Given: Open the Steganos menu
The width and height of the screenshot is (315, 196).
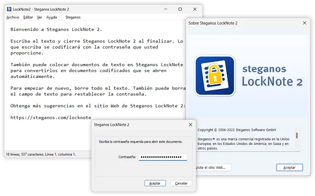Looking at the screenshot, I should tap(73, 17).
